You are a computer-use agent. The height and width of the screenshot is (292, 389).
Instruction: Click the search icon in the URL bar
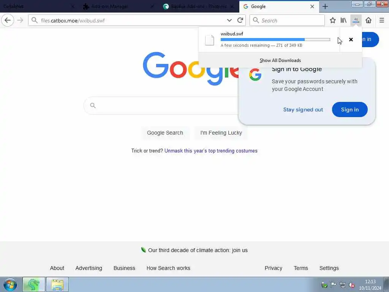[x=35, y=21]
